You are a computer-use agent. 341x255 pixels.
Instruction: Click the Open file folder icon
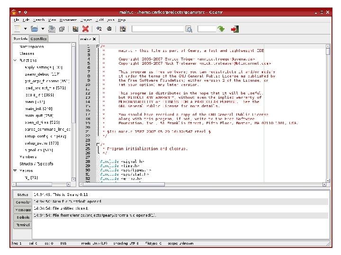click(x=35, y=29)
